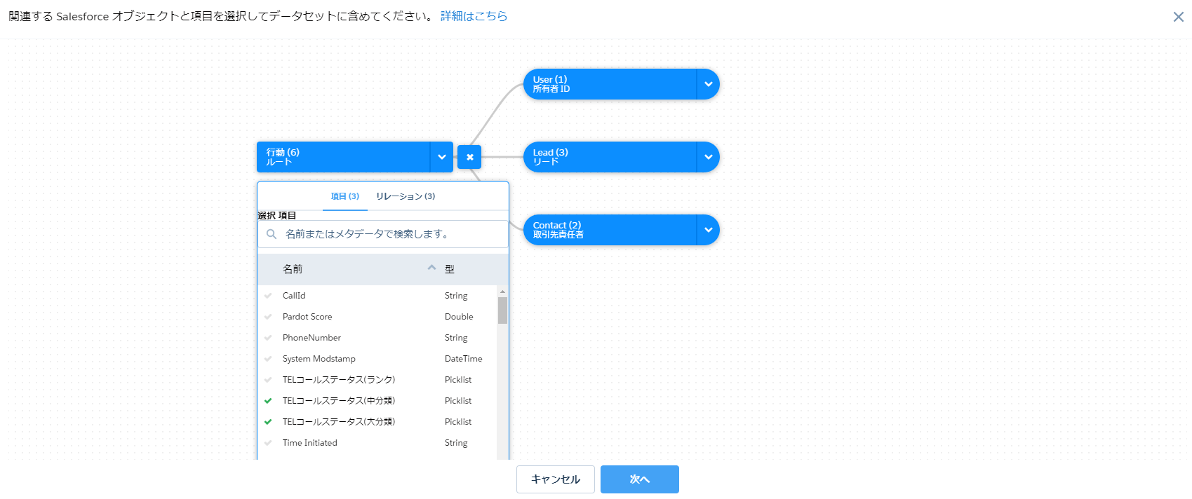The image size is (1192, 499).
Task: Enable the System Modstamp field
Action: pyautogui.click(x=268, y=359)
